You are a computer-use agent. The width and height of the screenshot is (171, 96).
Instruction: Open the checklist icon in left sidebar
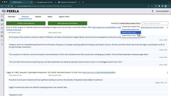coord(2,40)
